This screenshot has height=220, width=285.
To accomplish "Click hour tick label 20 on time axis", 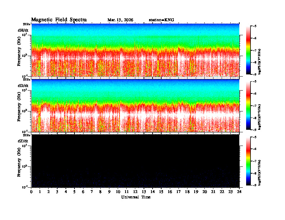I will (205, 192).
